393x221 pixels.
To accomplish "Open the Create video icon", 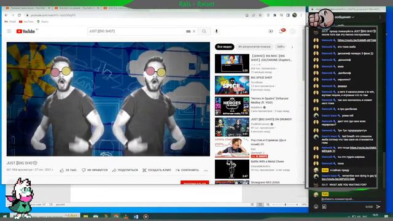I will pyautogui.click(x=271, y=31).
